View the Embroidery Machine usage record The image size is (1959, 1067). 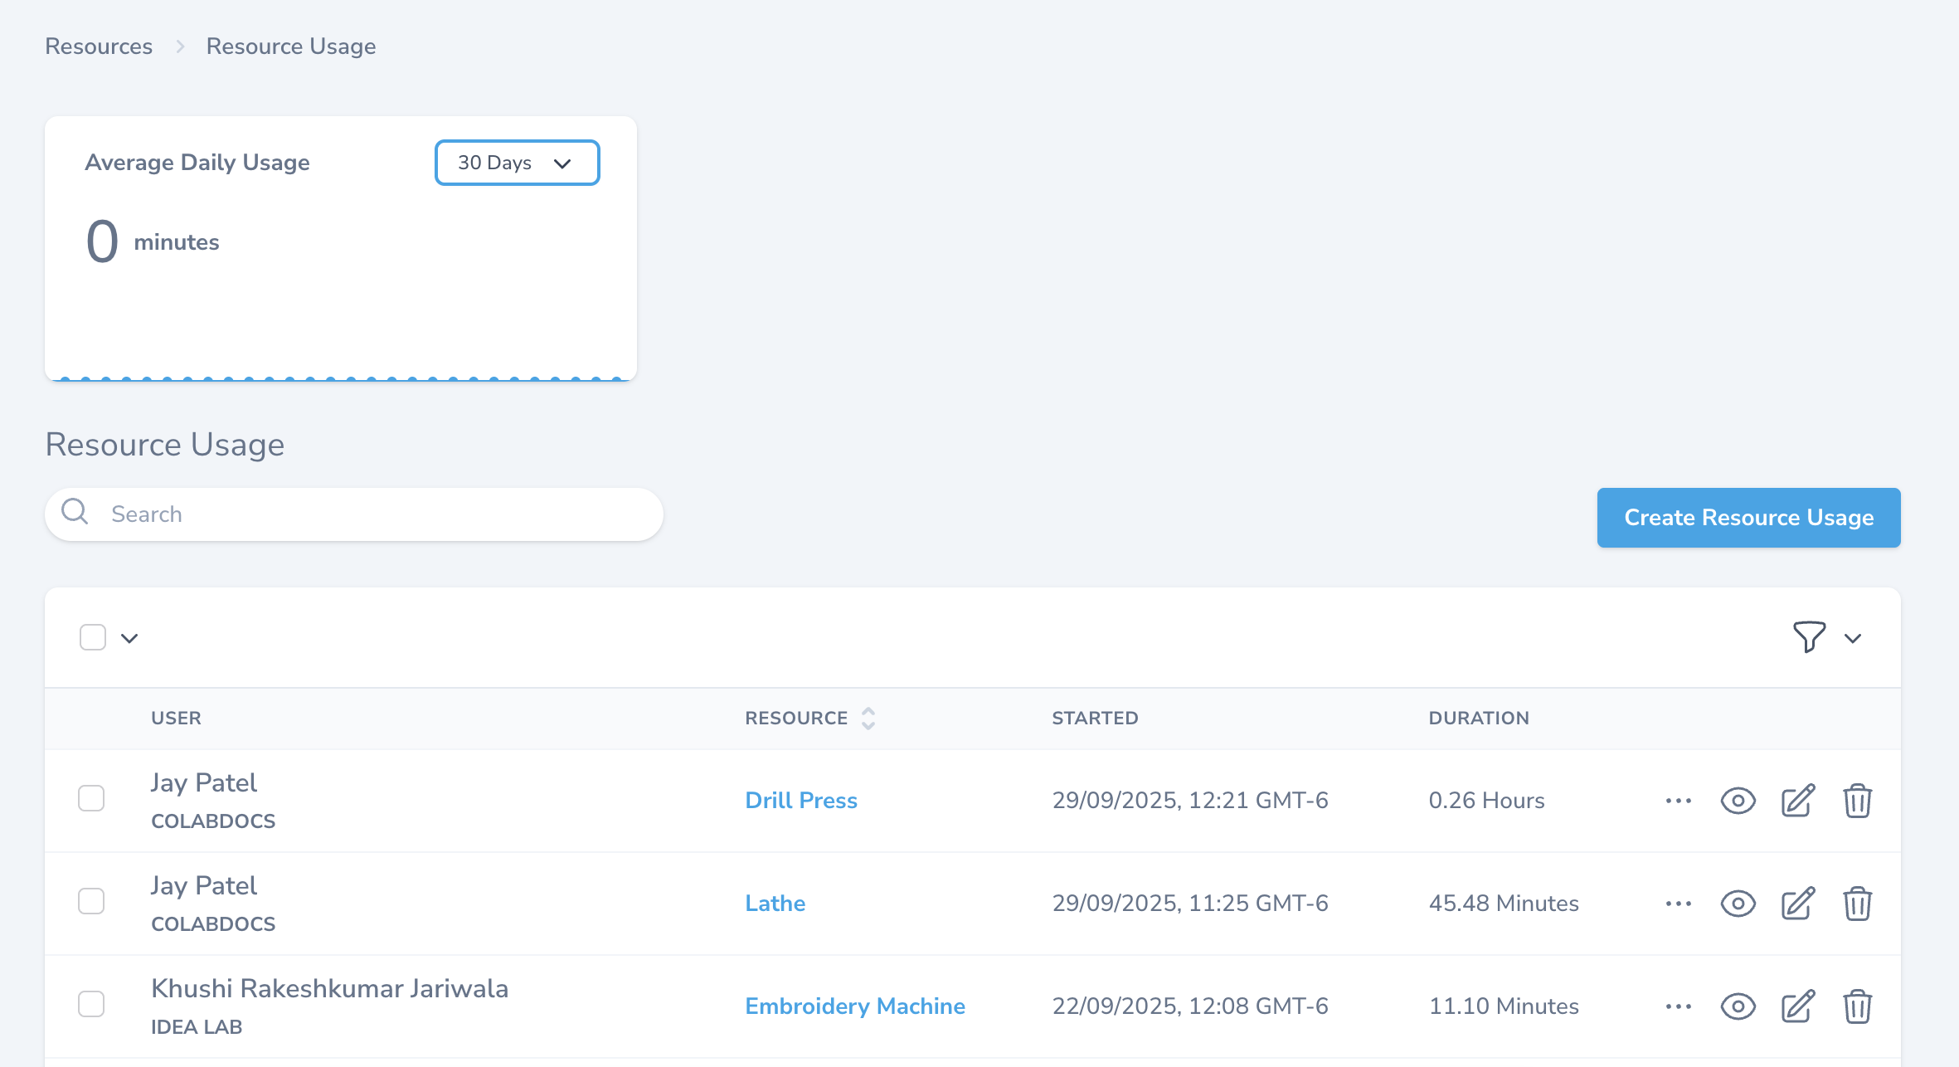click(1738, 1006)
